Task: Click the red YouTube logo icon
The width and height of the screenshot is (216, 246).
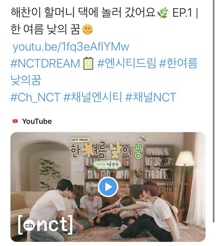Action: click(15, 121)
